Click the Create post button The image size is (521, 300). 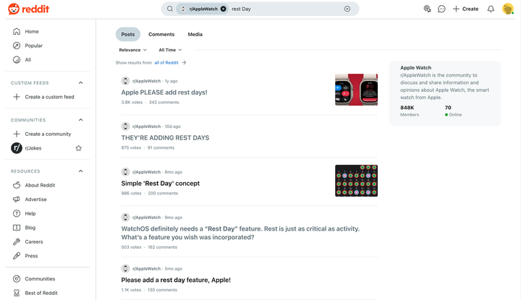[465, 9]
